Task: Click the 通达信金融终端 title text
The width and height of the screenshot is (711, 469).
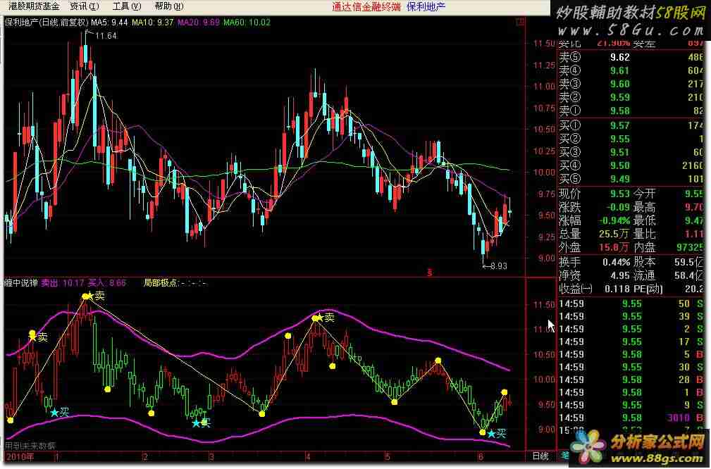Action: [366, 6]
